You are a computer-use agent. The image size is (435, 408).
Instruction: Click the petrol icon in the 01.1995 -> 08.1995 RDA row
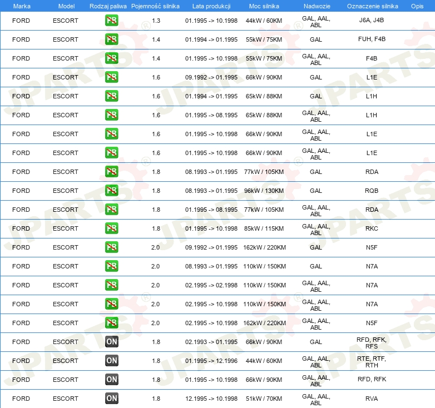[111, 209]
